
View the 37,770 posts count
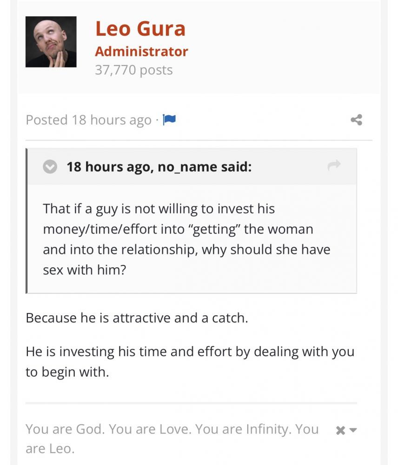tap(134, 70)
